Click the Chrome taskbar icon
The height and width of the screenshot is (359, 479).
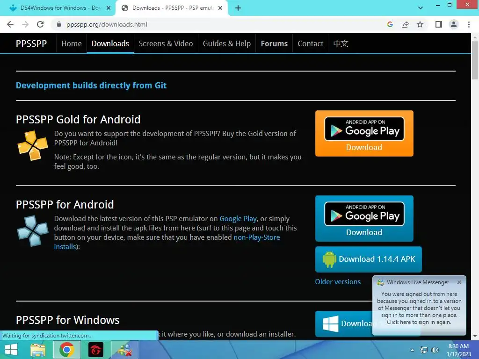(67, 350)
